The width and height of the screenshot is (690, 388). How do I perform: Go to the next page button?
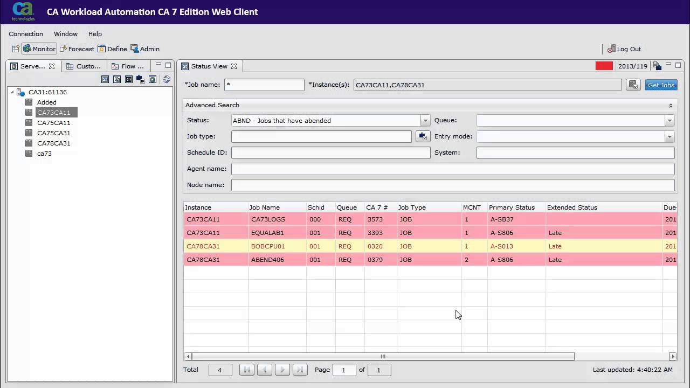point(282,370)
